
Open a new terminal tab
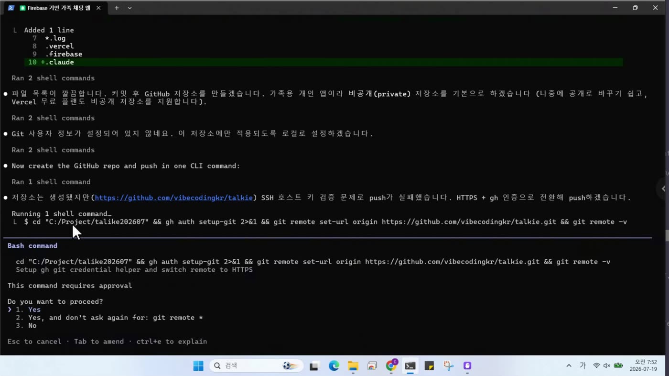pos(116,8)
